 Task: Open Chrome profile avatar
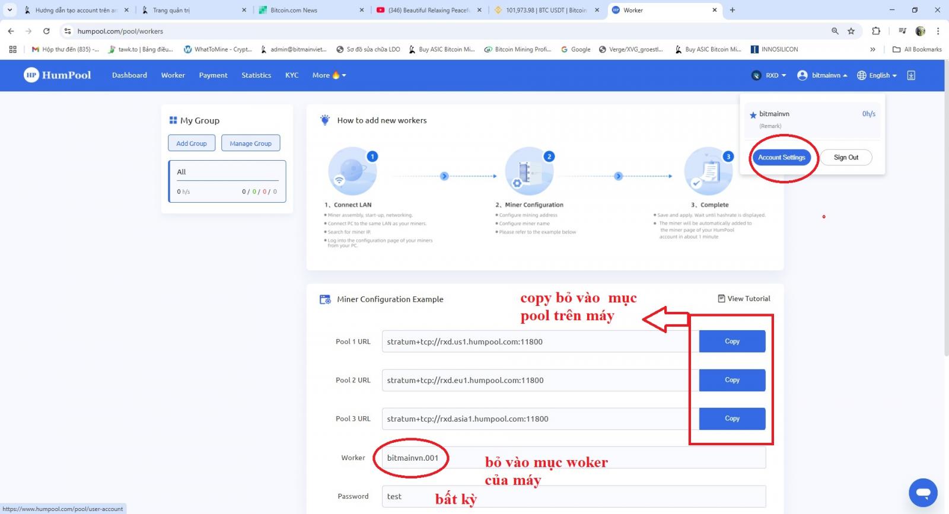921,31
